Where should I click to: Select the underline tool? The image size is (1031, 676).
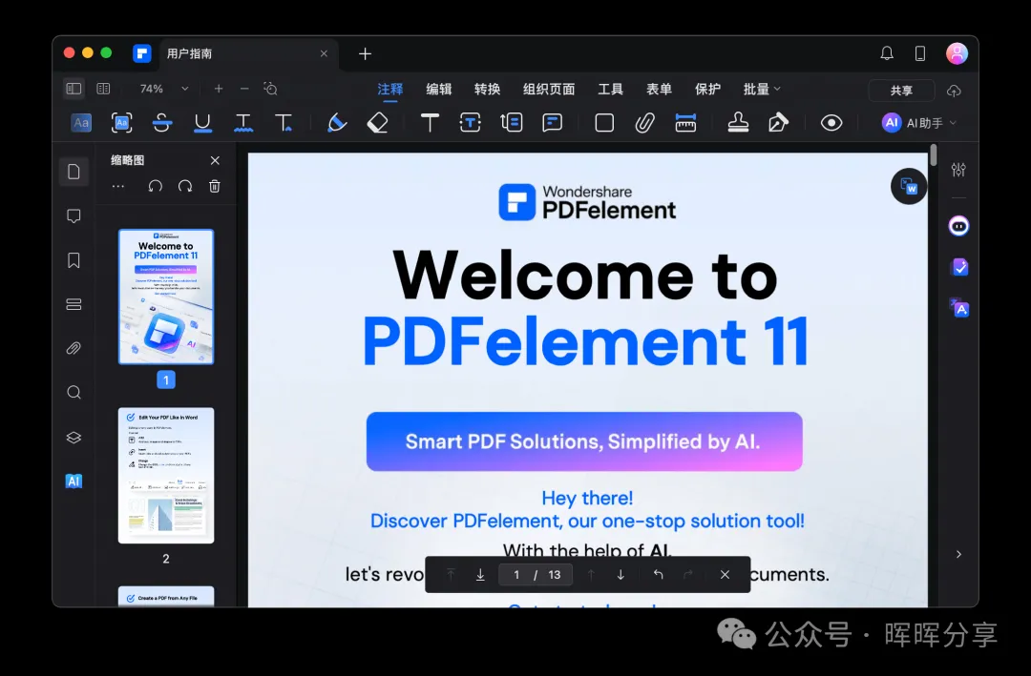pyautogui.click(x=202, y=123)
